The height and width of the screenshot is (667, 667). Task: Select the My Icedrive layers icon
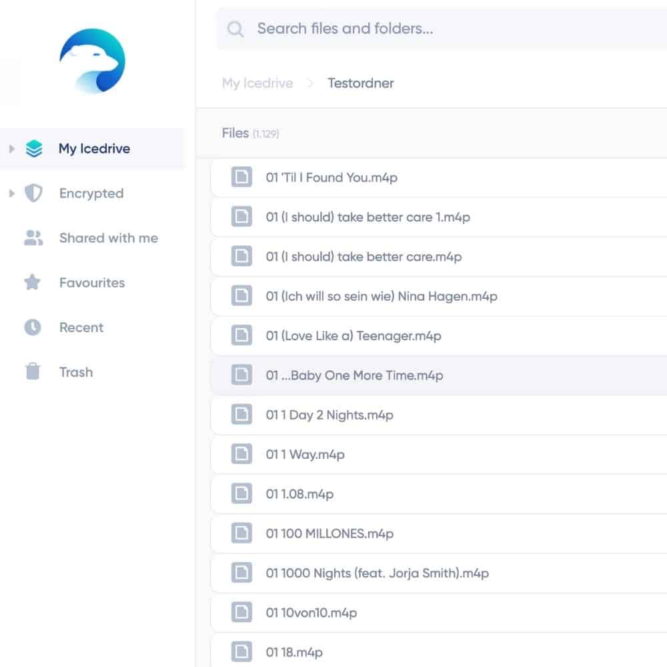(34, 149)
